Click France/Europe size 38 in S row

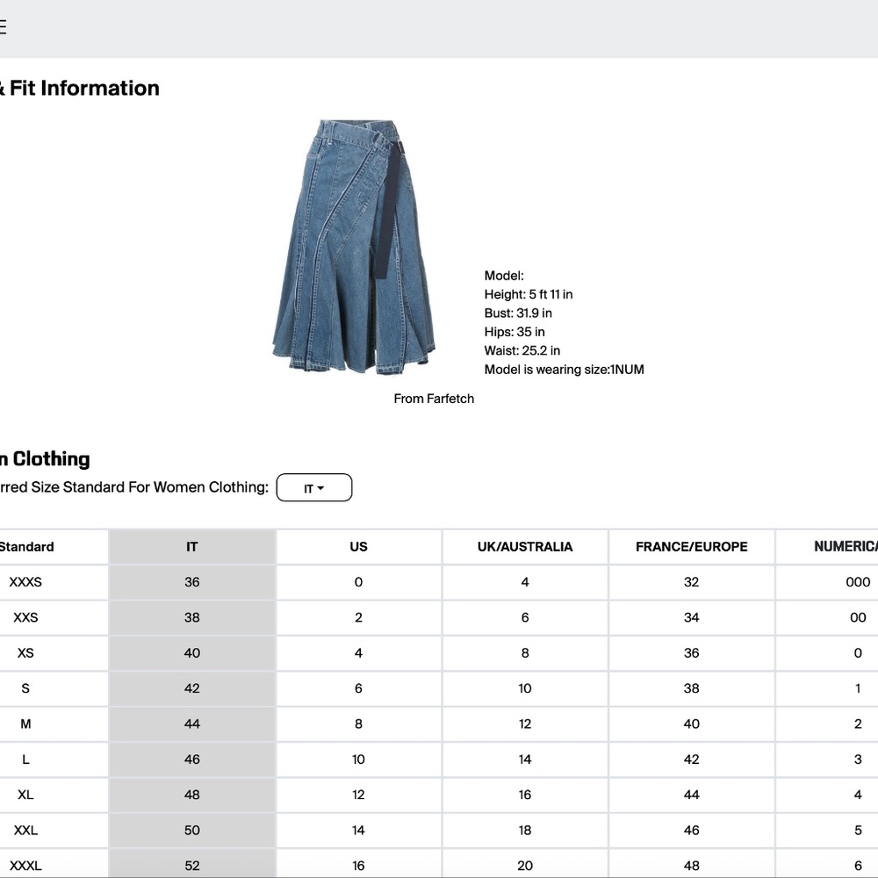[x=692, y=688]
